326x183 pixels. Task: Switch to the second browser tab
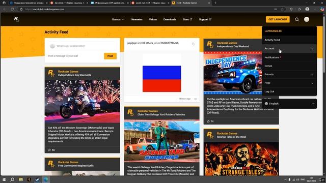click(x=69, y=3)
